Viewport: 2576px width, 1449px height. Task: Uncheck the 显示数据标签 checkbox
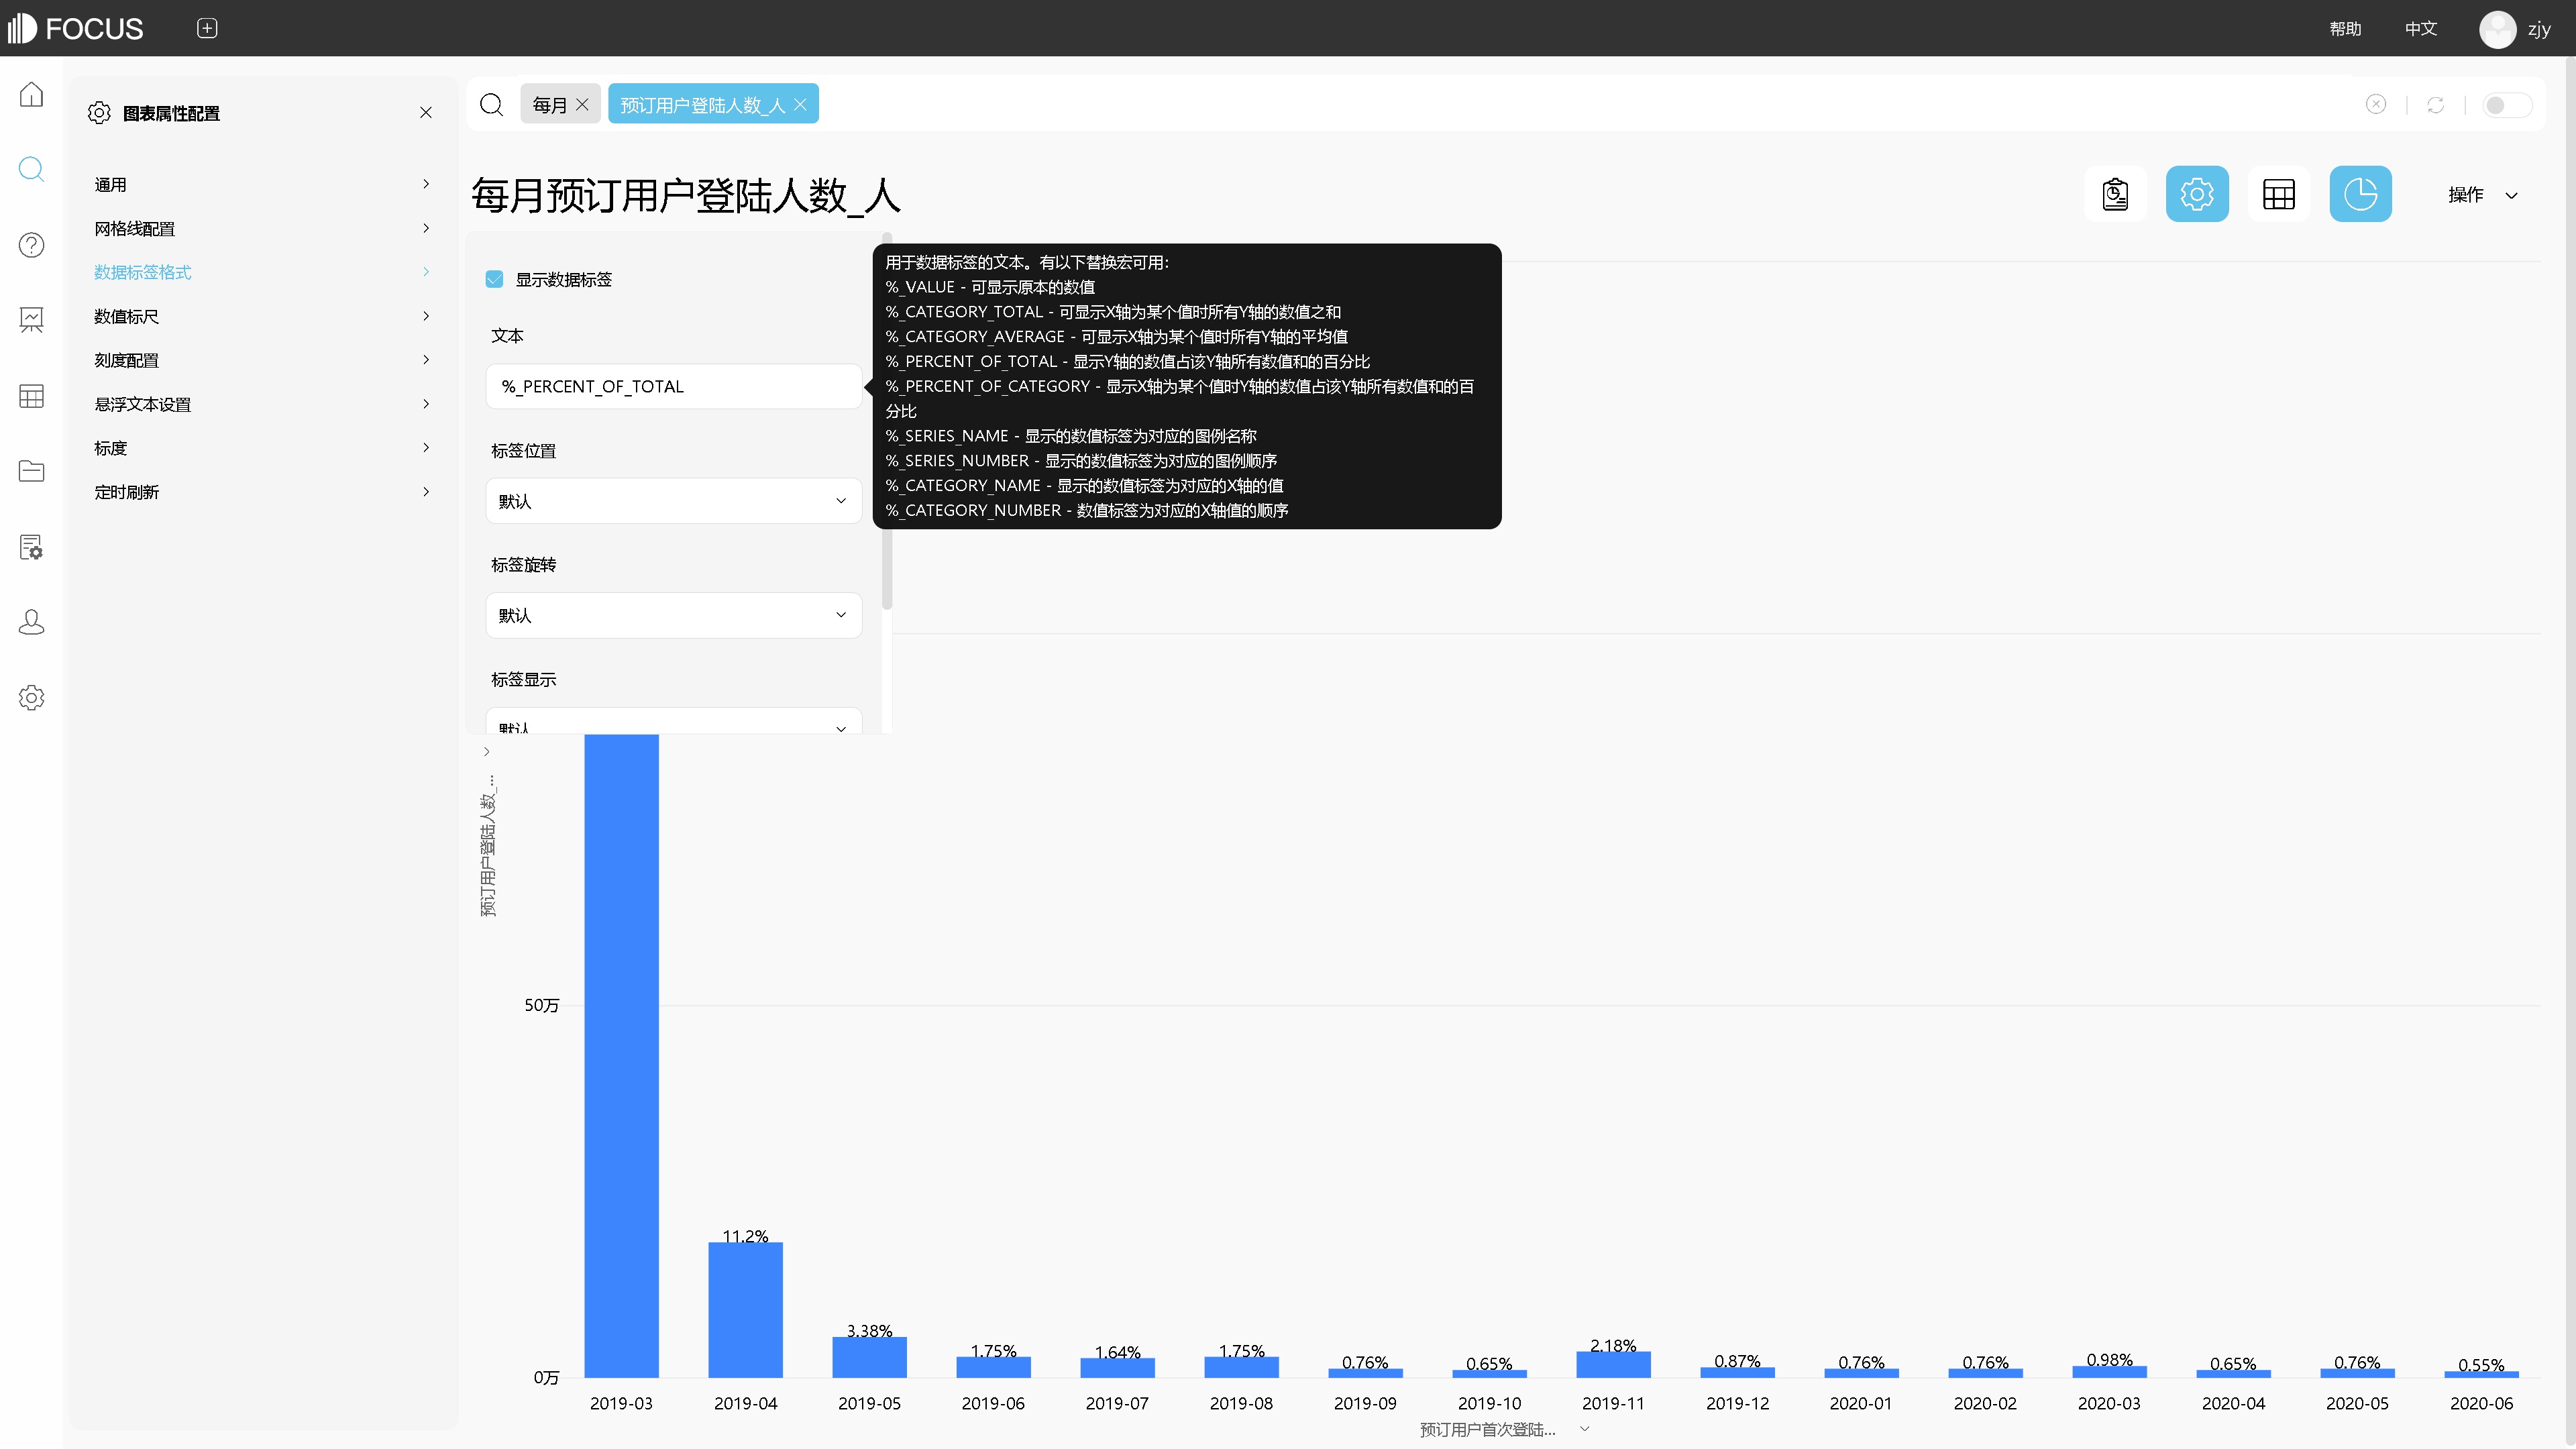click(x=494, y=279)
